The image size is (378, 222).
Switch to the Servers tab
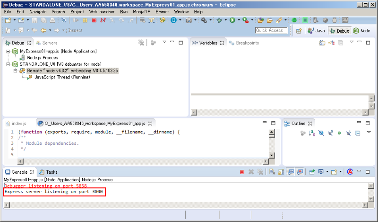(x=46, y=43)
